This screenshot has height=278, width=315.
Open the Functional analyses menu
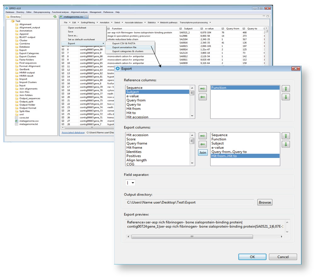tap(60, 12)
